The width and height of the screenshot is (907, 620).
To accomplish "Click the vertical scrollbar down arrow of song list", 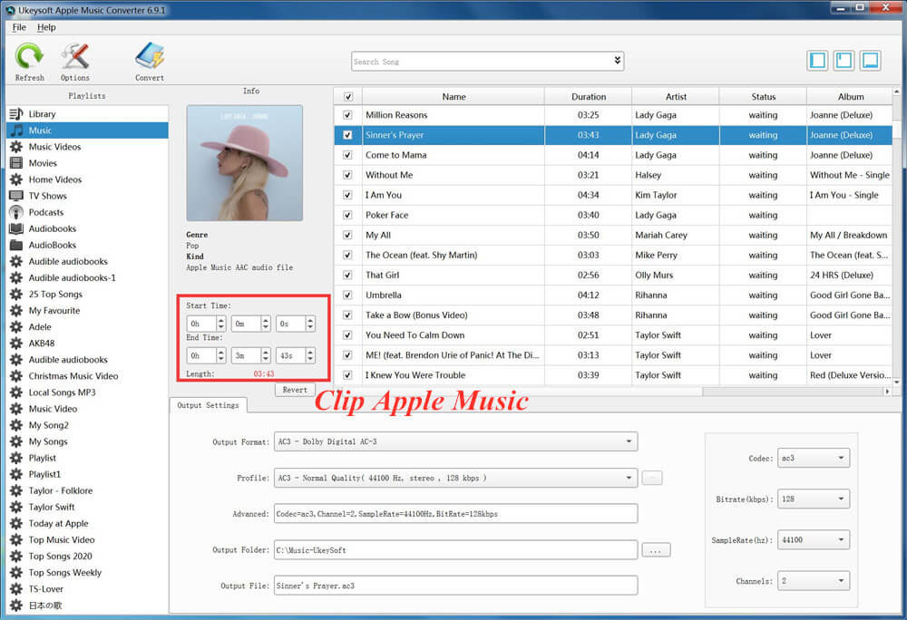I will (x=897, y=382).
